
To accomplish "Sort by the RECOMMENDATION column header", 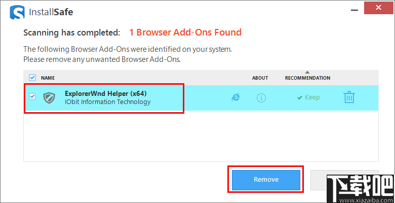I will (x=307, y=78).
